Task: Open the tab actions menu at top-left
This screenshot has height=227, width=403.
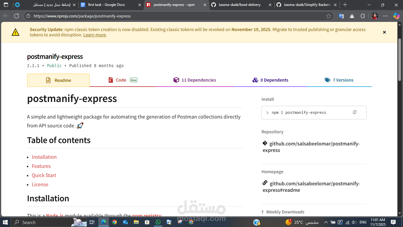Action: 6,5
